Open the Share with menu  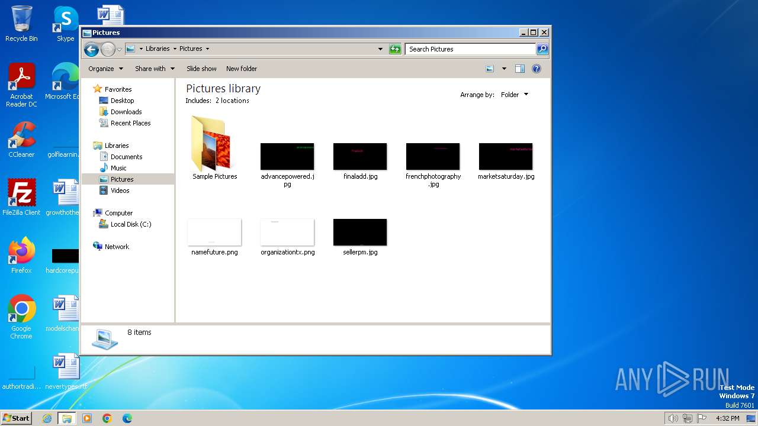tap(155, 69)
